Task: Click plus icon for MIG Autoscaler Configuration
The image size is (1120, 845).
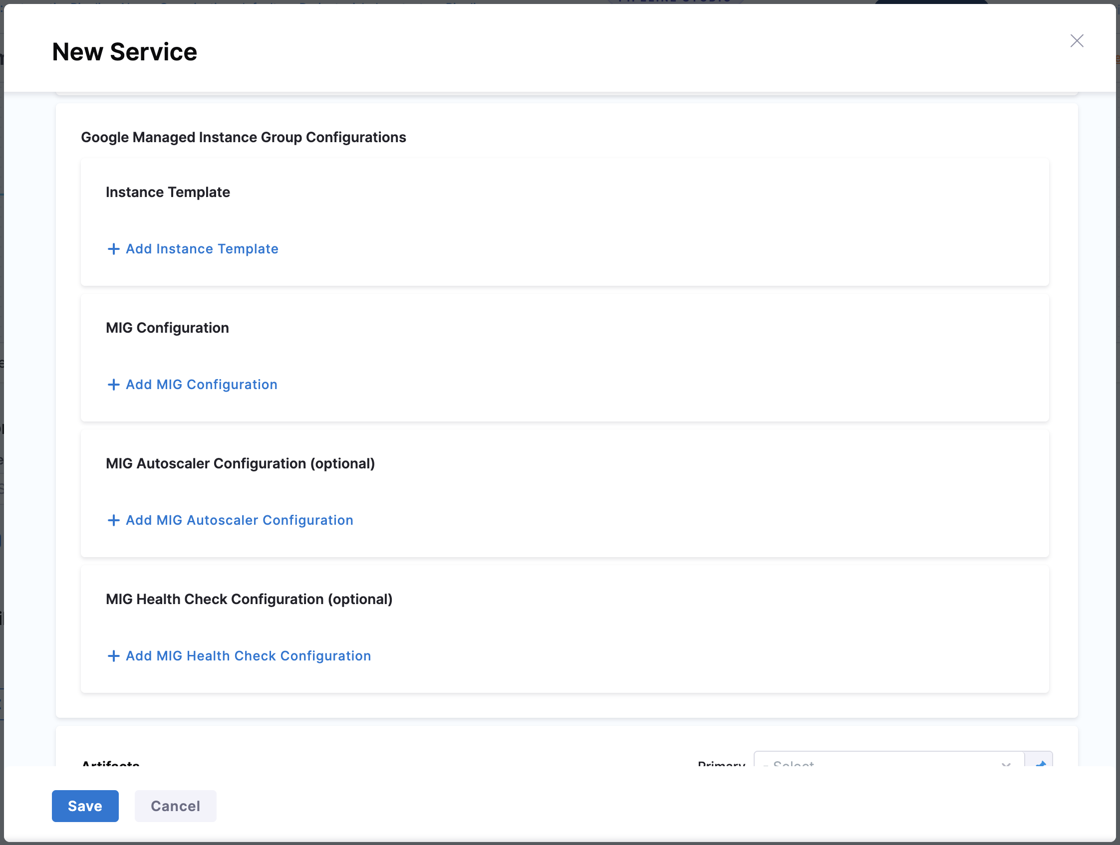Action: point(113,520)
